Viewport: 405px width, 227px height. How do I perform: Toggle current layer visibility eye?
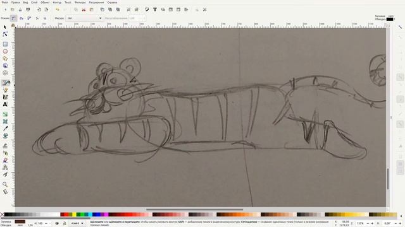[x=57, y=223]
